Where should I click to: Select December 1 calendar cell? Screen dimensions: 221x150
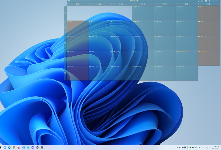(143, 13)
